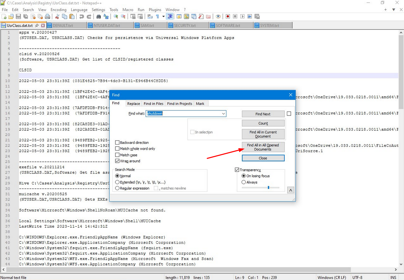Adjust the Transparency slider handle
This screenshot has width=404, height=280.
point(268,187)
